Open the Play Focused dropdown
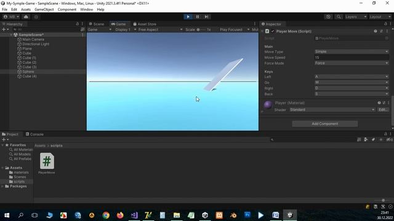This screenshot has width=394, height=221. [235, 29]
